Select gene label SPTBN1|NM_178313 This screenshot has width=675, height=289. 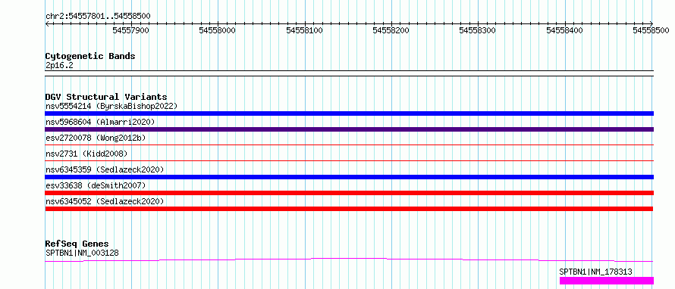click(596, 272)
